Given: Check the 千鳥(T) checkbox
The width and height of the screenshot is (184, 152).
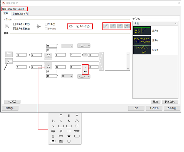Looking at the screenshot, I should 46,24.
